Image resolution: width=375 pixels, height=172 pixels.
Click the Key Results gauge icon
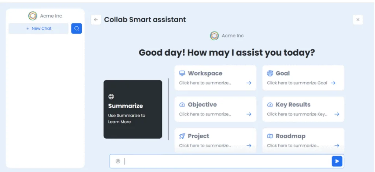point(270,105)
